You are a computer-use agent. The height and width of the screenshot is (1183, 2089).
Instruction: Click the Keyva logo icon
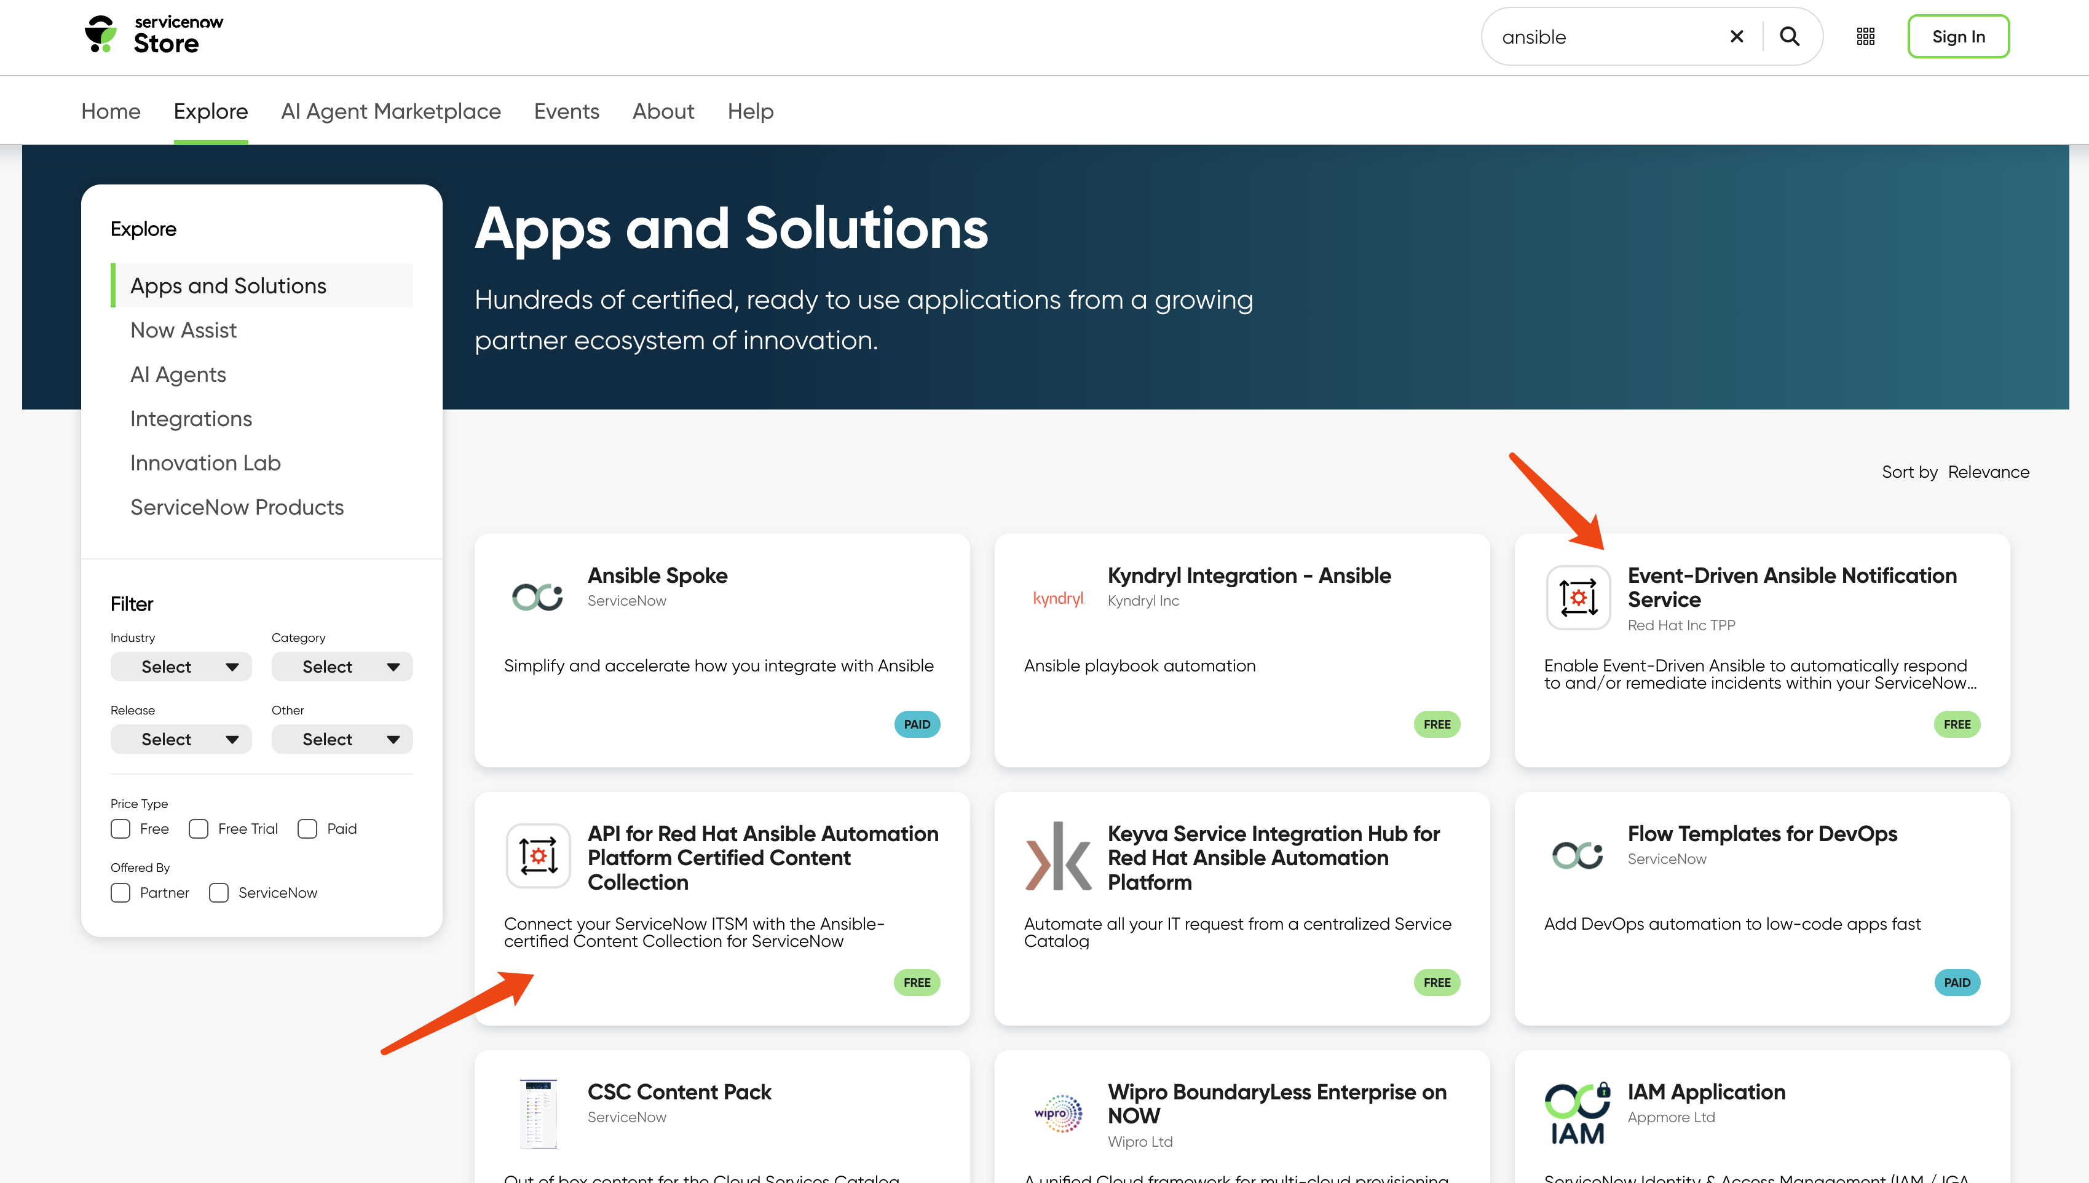1057,857
